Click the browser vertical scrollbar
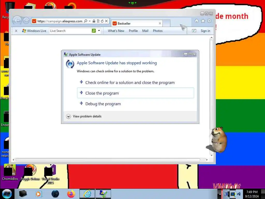This screenshot has width=265, height=199. 211,85
